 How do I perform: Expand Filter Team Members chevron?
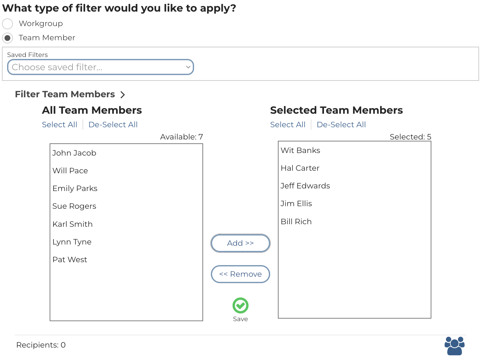(x=123, y=95)
